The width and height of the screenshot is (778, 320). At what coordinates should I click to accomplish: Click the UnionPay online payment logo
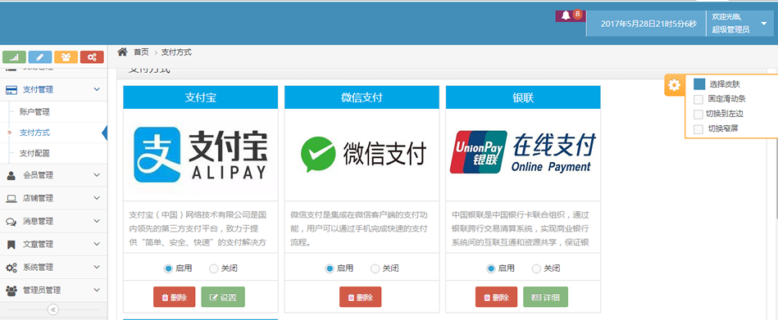pyautogui.click(x=523, y=152)
